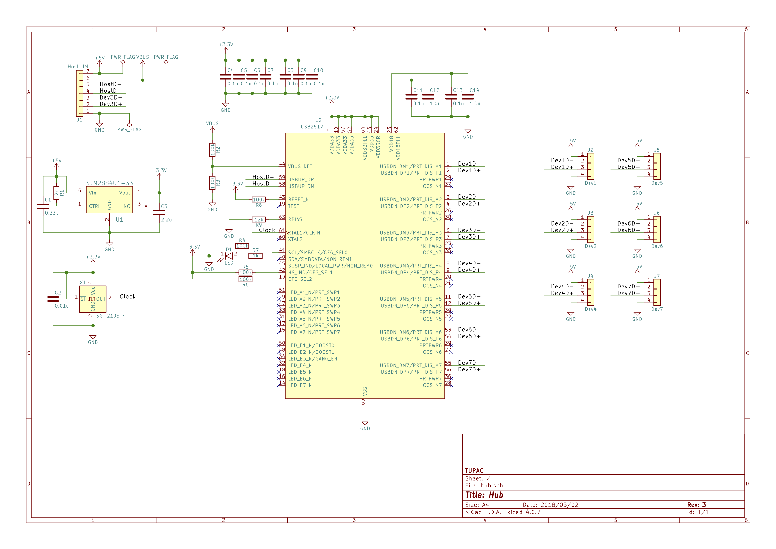Click the 12k resistor R9 on RBIAS

259,219
